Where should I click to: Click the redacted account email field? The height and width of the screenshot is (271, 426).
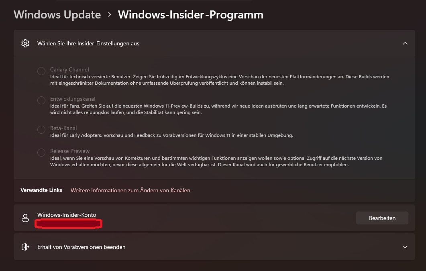pyautogui.click(x=69, y=224)
